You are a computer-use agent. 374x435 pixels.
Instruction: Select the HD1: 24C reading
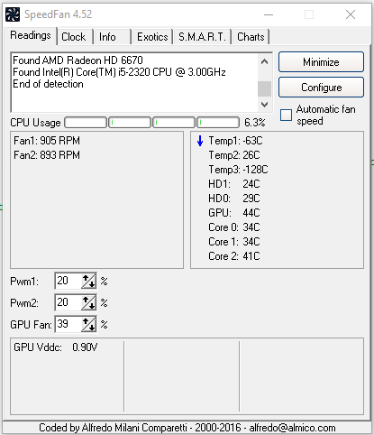tap(234, 184)
